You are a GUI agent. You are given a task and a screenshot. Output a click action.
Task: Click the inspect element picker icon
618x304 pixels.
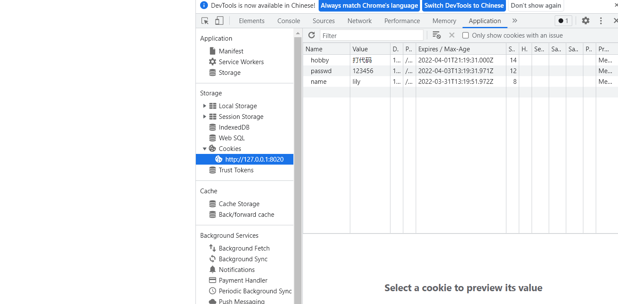[205, 21]
